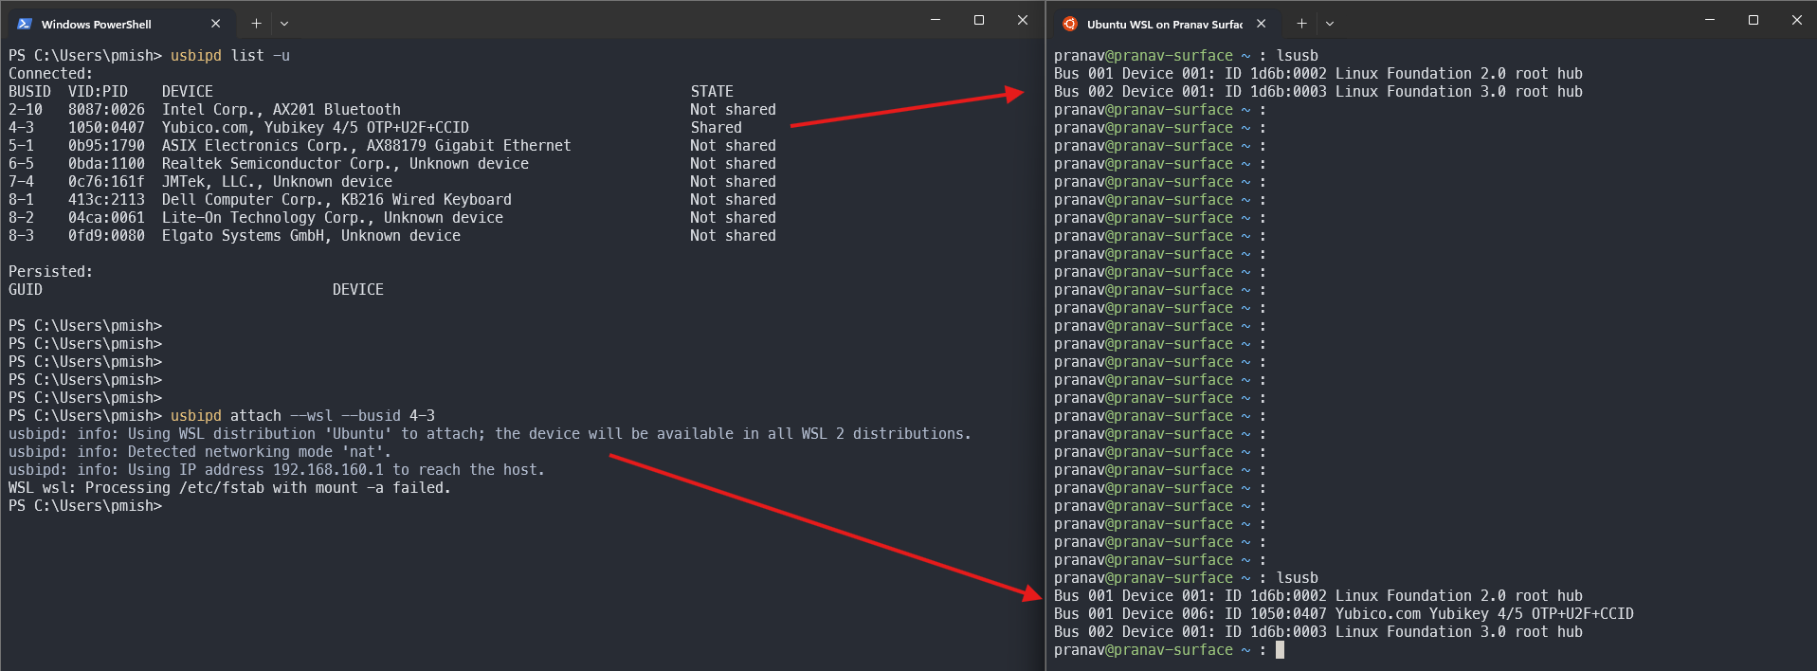
Task: Click the PowerShell icon in the Windows PowerShell tab
Action: tap(25, 24)
